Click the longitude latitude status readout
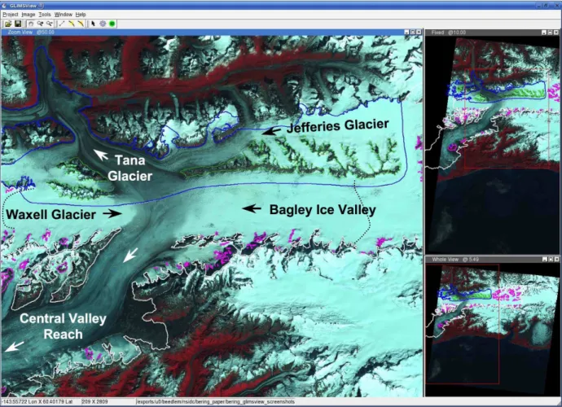Screen dimensions: 562x407 pos(37,402)
